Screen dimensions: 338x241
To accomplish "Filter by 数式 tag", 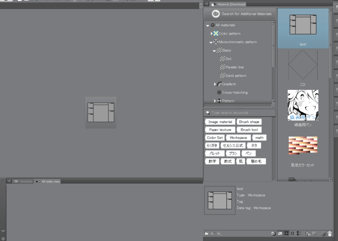I will [x=228, y=161].
